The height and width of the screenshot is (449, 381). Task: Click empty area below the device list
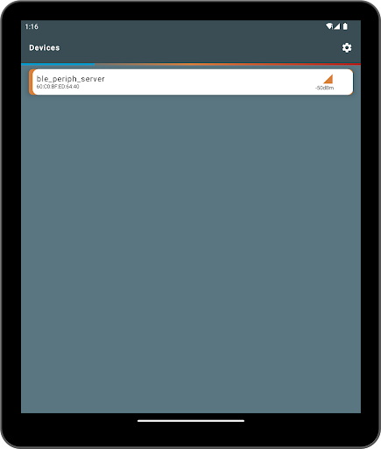pyautogui.click(x=191, y=253)
